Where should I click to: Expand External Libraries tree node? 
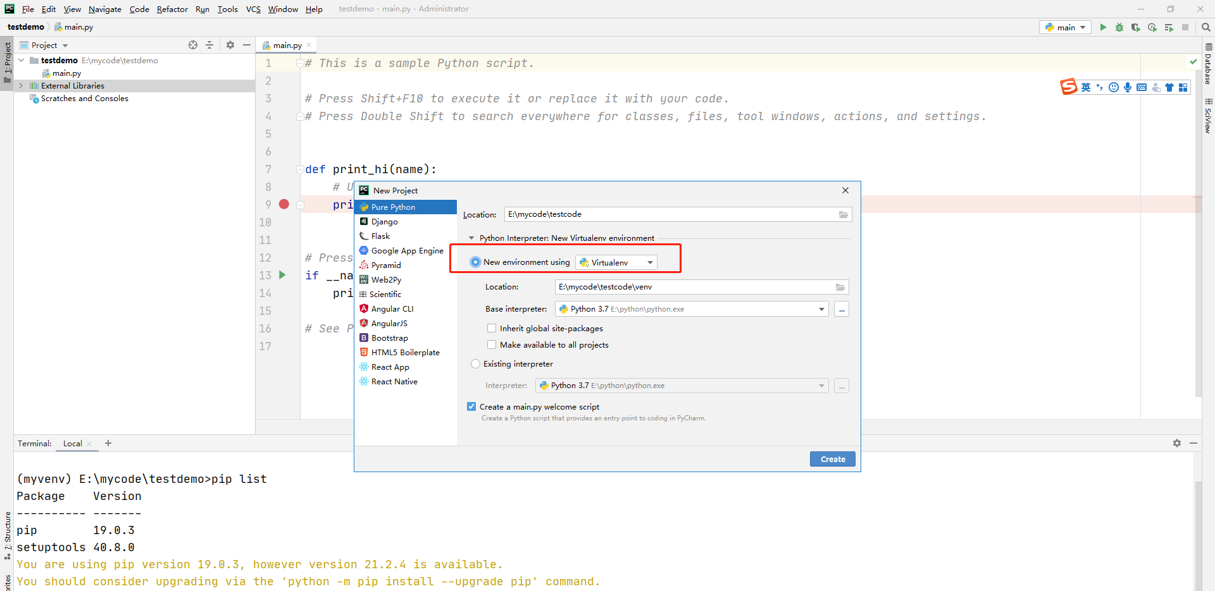(22, 86)
